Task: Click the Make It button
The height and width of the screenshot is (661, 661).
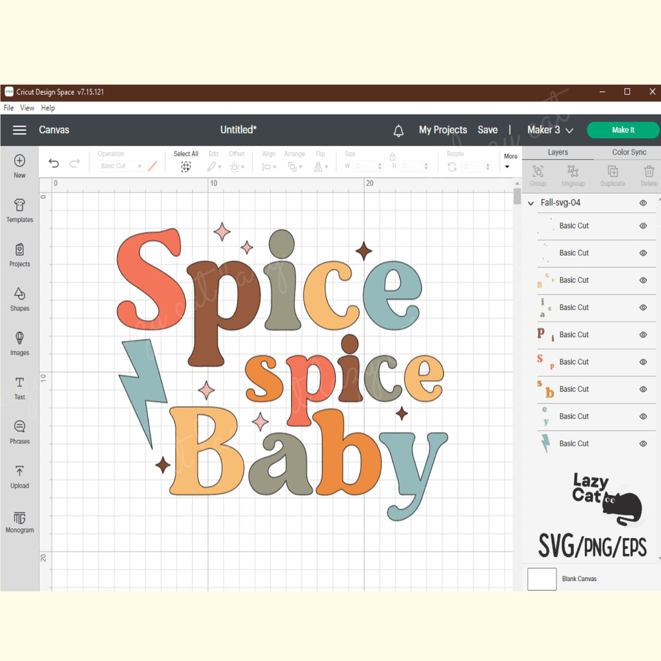Action: pyautogui.click(x=623, y=130)
